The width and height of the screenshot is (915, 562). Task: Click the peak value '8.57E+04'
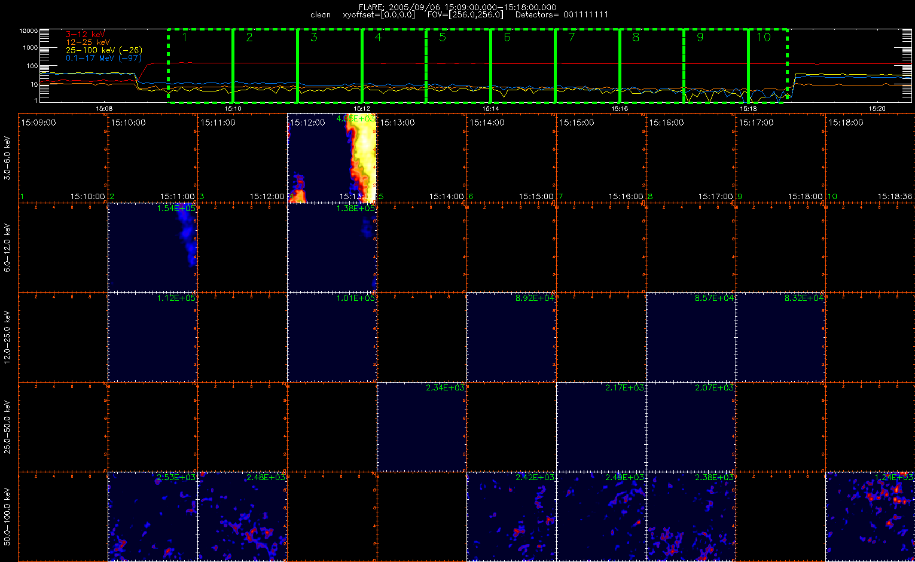click(x=715, y=298)
